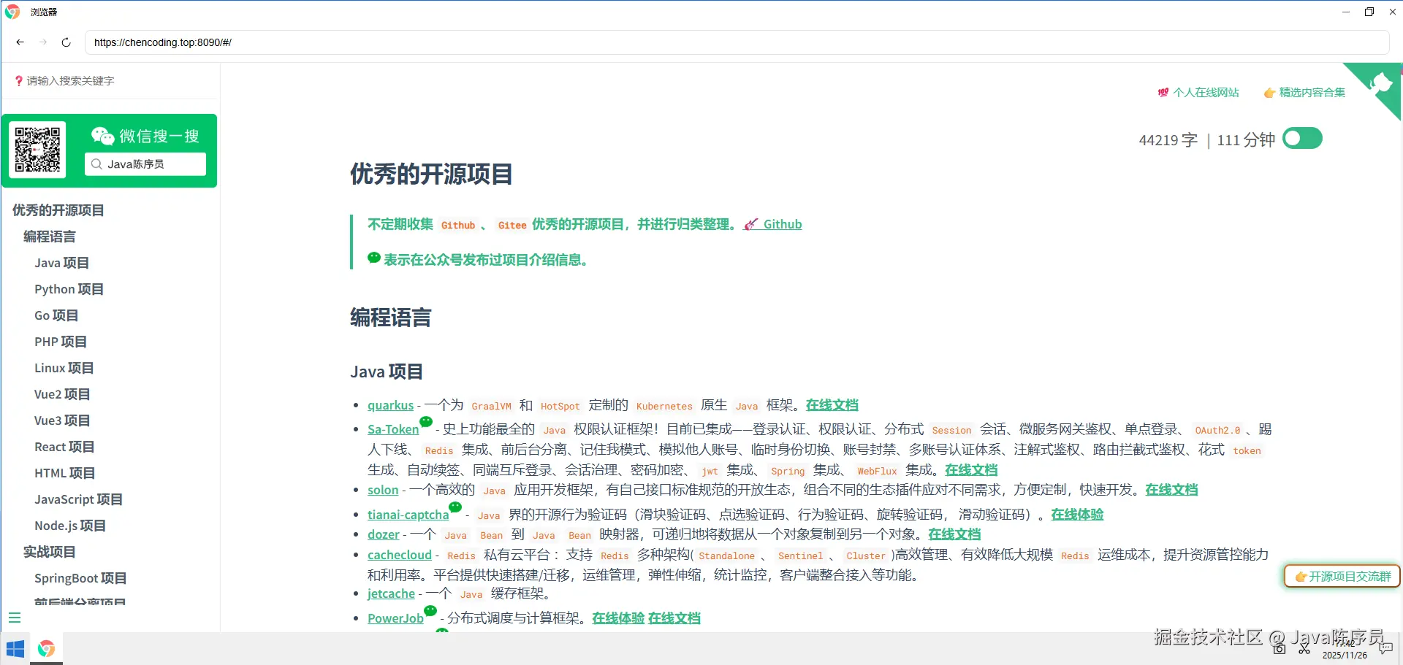Open 在线体验 link for tianai-captcha
Viewport: 1403px width, 665px height.
[x=1077, y=515]
